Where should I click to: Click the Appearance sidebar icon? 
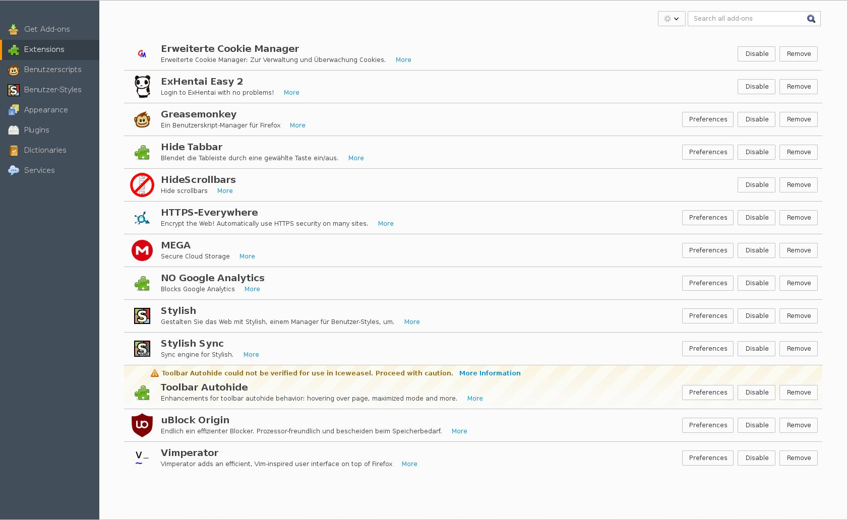pyautogui.click(x=14, y=110)
